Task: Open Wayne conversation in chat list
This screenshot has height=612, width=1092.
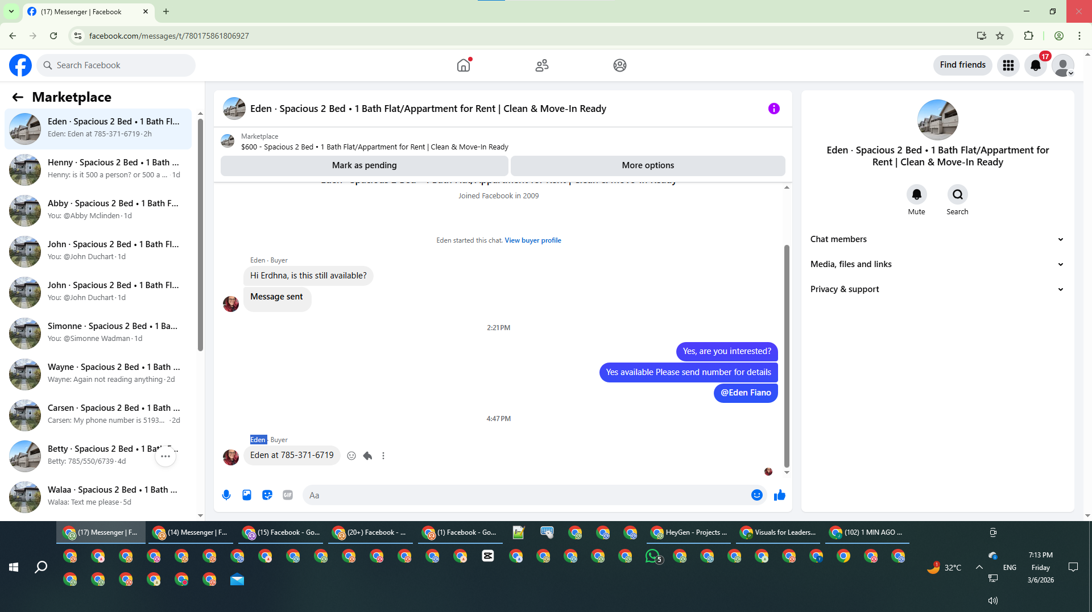Action: [x=98, y=374]
